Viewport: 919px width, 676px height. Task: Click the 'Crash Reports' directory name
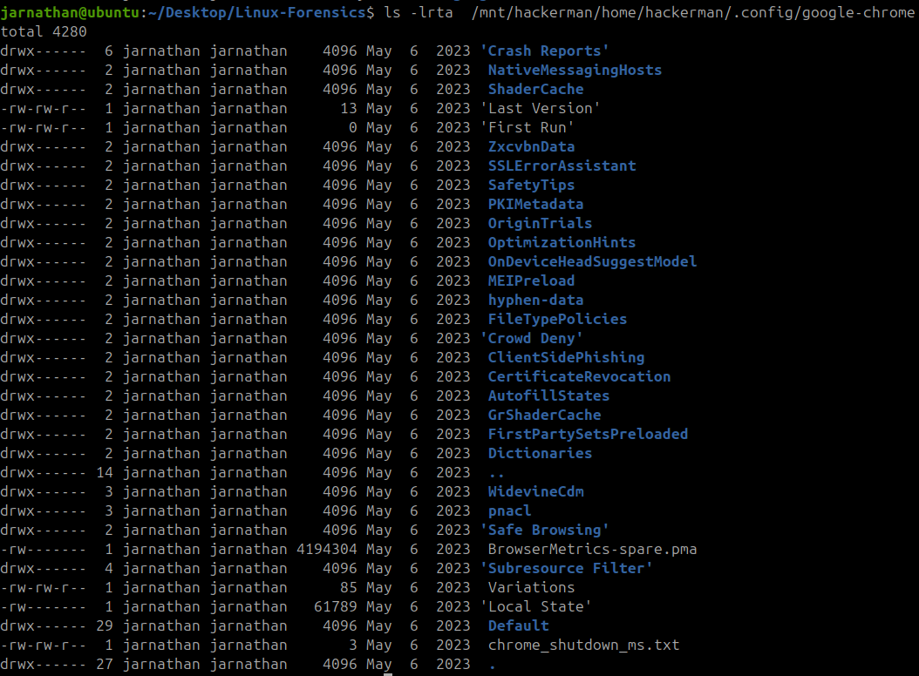544,51
